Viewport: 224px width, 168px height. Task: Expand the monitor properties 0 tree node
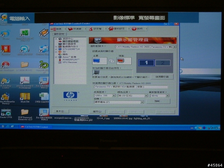pos(56,47)
